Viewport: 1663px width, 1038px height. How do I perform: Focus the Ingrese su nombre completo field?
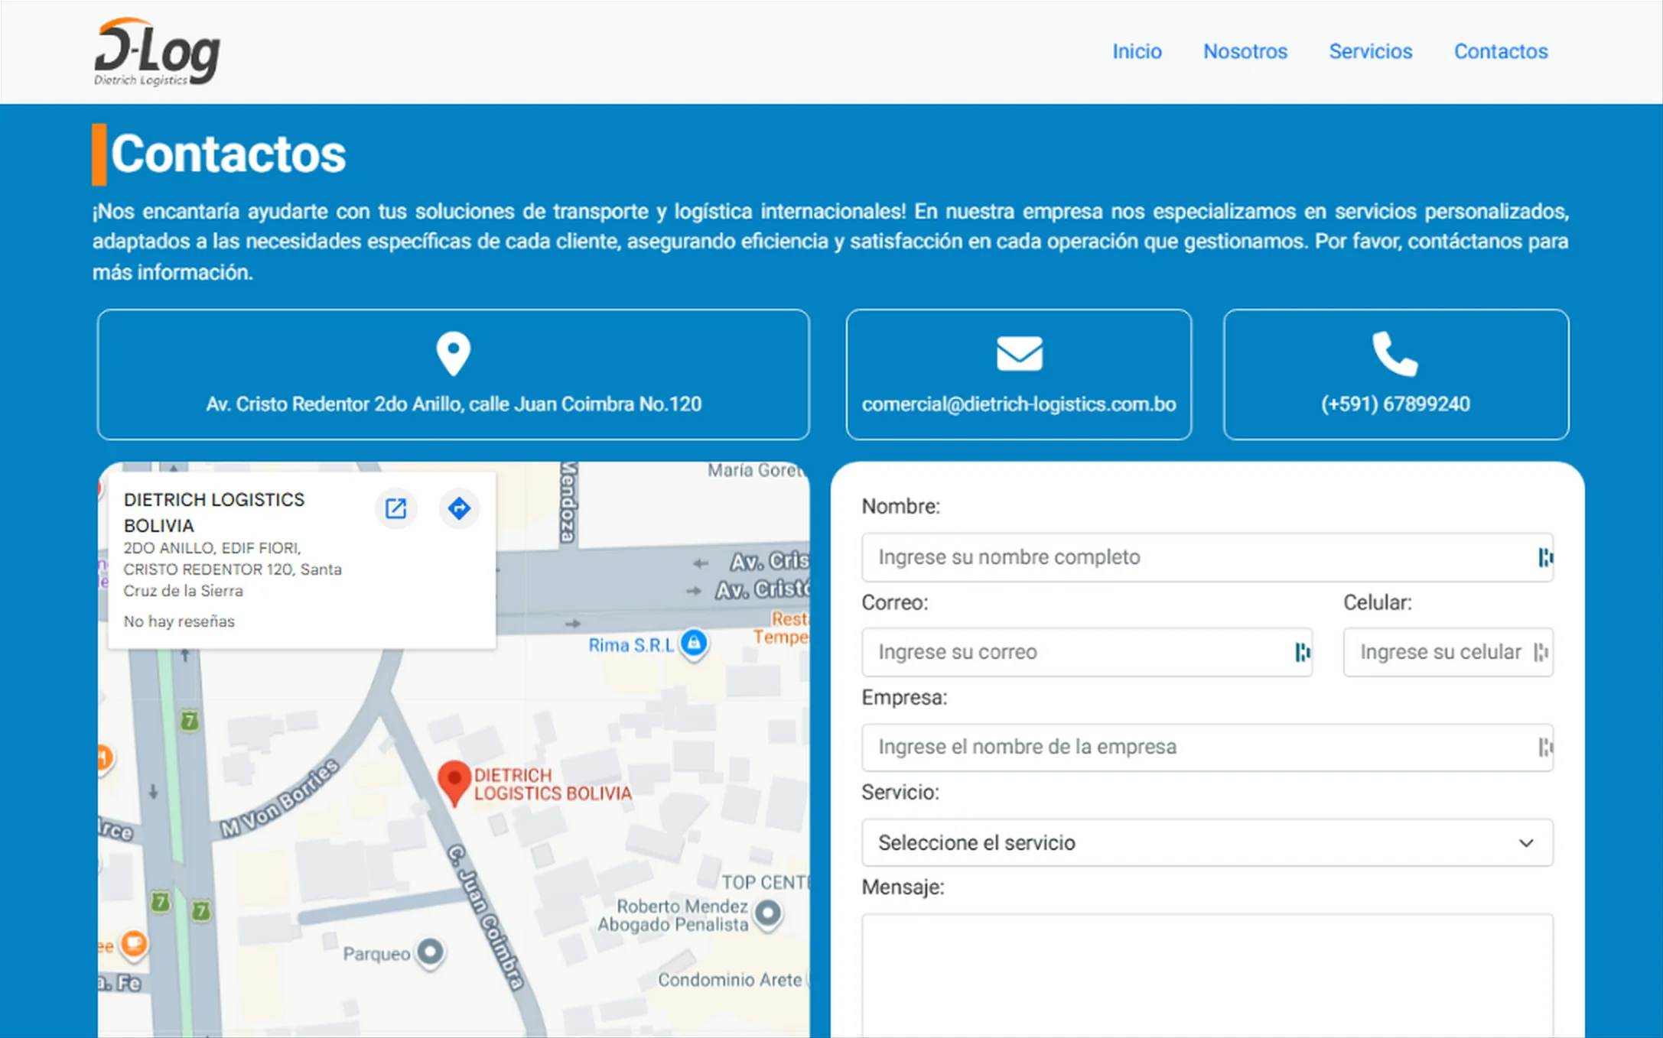coord(1207,557)
